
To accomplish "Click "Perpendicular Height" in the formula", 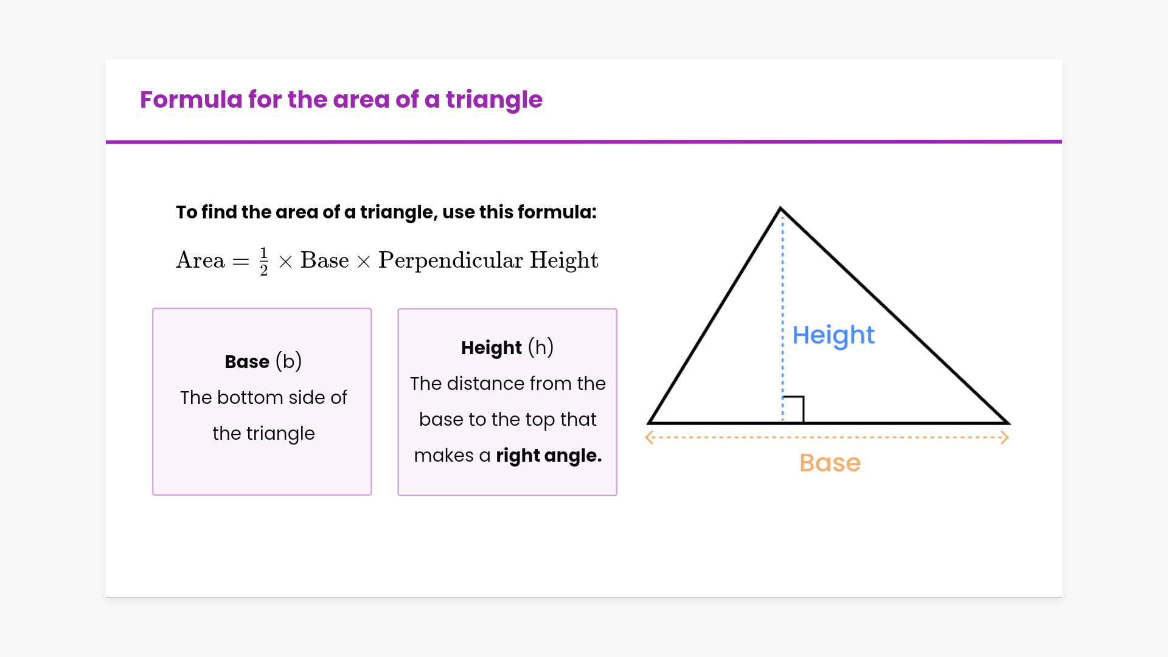I will (488, 260).
